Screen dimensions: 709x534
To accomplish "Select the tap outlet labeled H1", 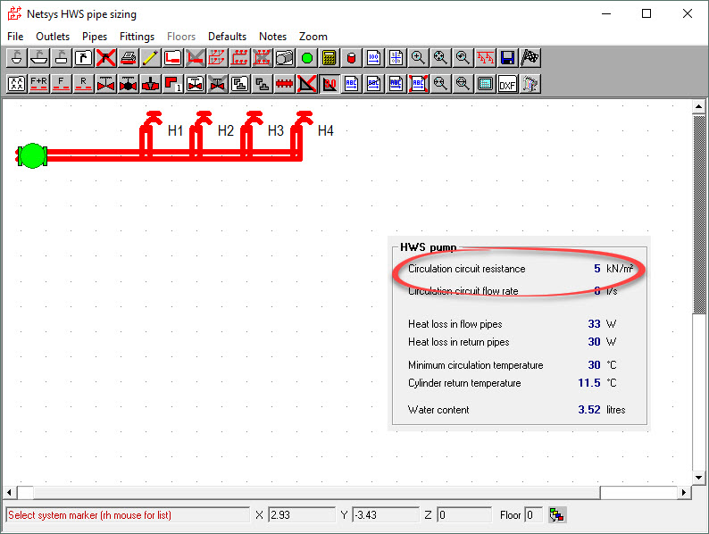I will [x=150, y=134].
